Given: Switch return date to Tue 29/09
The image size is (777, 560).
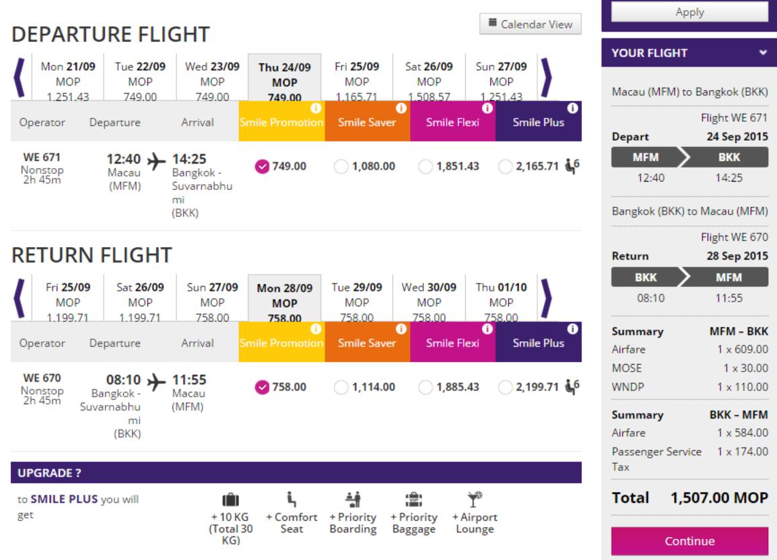Looking at the screenshot, I should pos(353,297).
